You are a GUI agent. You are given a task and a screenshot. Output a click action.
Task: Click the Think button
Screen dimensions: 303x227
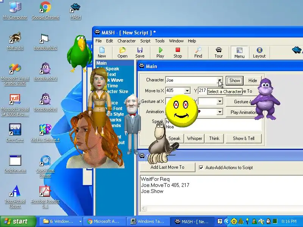point(214,138)
